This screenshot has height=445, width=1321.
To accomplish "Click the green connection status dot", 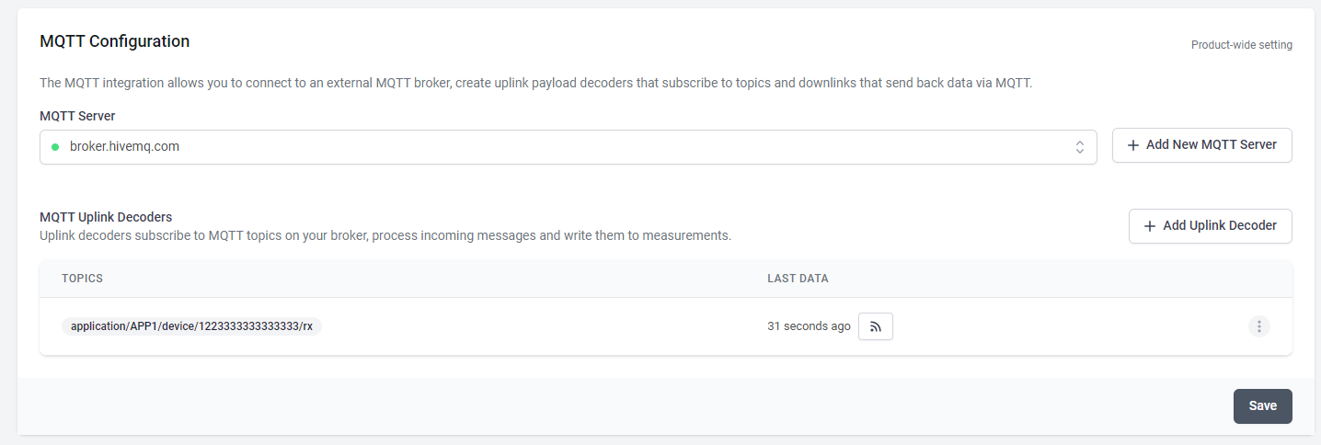I will click(55, 147).
